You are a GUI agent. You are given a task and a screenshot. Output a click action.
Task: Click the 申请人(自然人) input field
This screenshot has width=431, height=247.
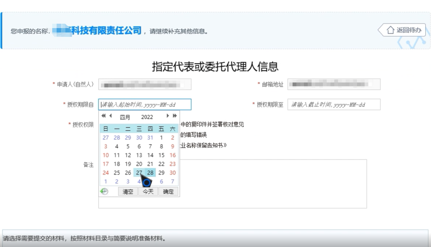tap(145, 84)
